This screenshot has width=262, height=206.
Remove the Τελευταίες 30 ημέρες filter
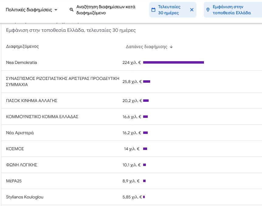point(192,10)
